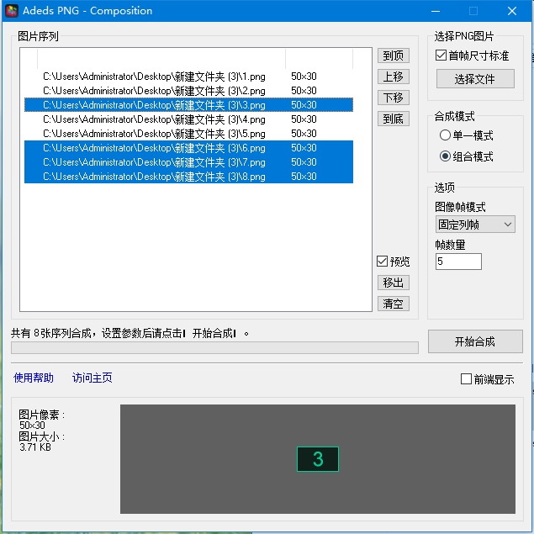Select the 8.png row in the list
This screenshot has width=534, height=534.
click(x=188, y=177)
